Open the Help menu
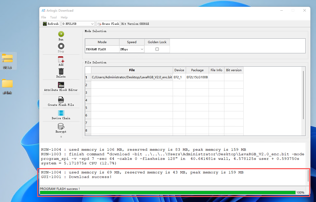Screen dimensions: 316x202 coord(64,17)
